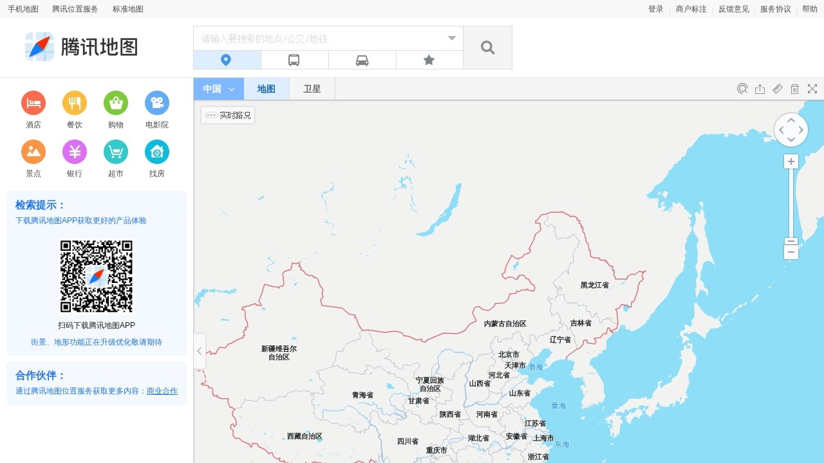The height and width of the screenshot is (463, 824).
Task: Open the 电影院 cinema search icon
Action: point(156,102)
